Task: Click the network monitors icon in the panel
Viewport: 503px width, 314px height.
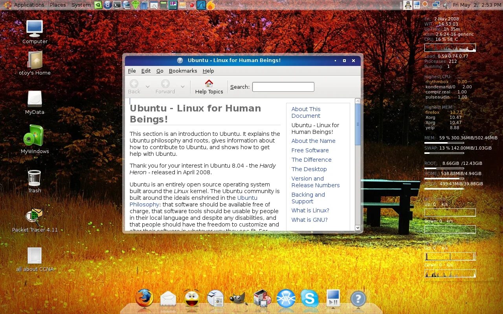Action: 436,5
